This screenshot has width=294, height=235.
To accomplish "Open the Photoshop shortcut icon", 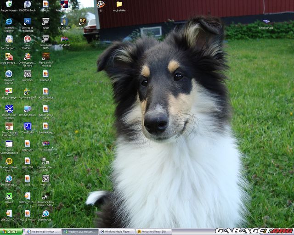I will pos(27,22).
